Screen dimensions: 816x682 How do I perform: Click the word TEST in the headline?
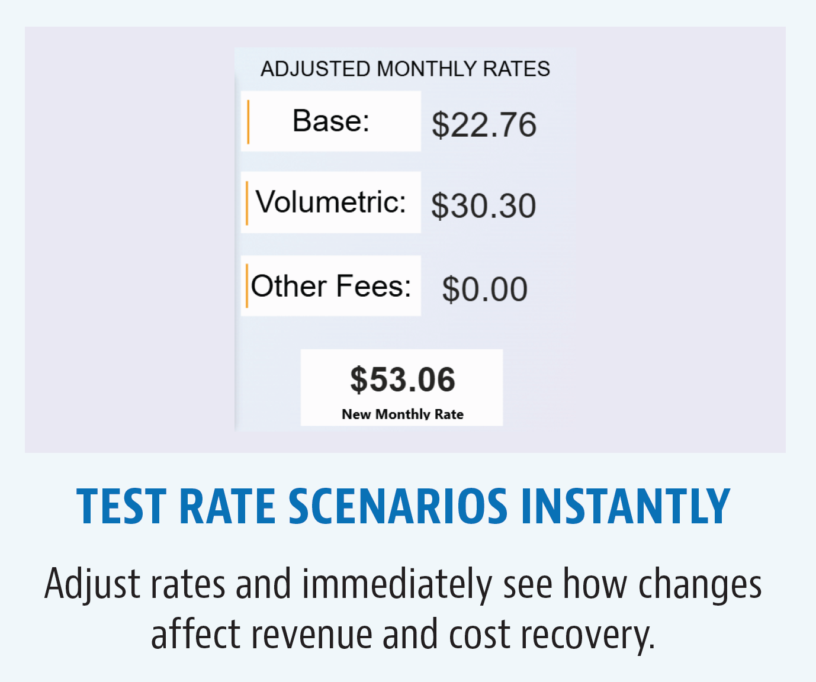[x=122, y=507]
